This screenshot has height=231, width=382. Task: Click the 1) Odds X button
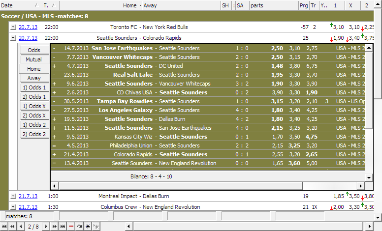tap(34, 106)
